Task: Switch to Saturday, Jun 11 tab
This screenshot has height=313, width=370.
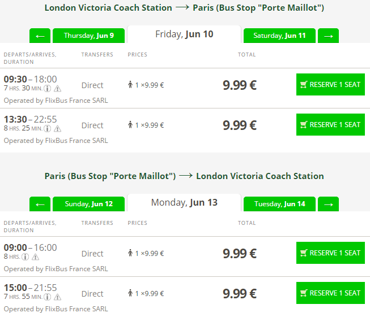Action: click(279, 36)
